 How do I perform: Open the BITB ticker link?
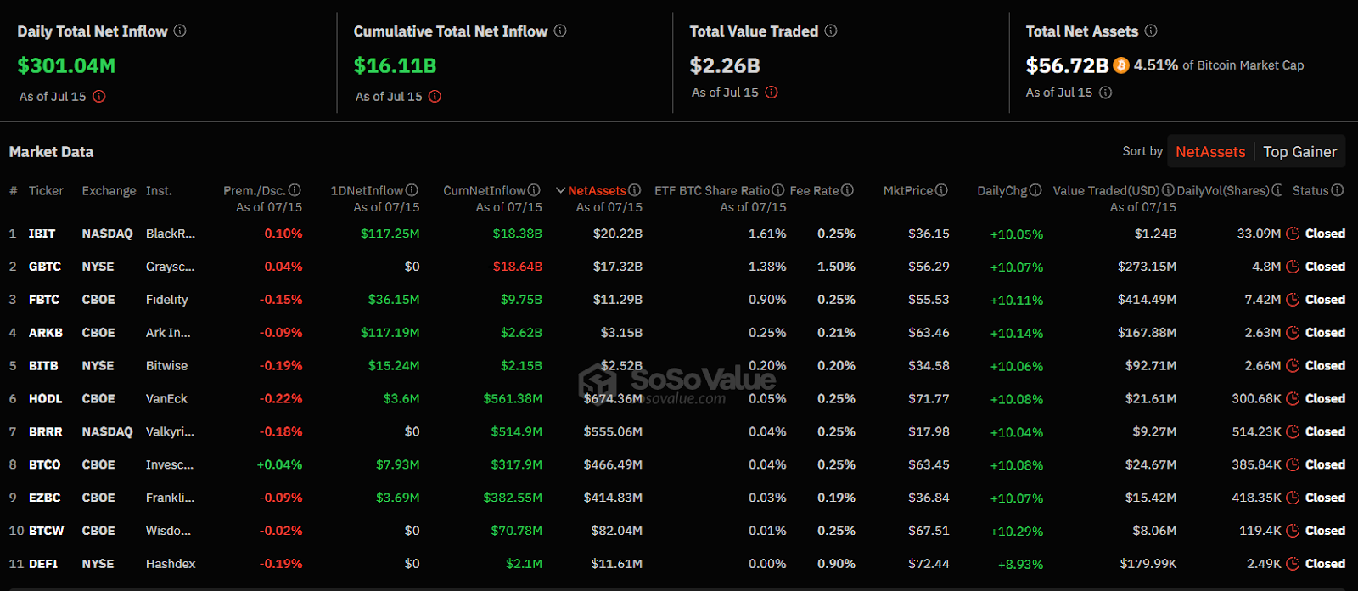tap(43, 366)
